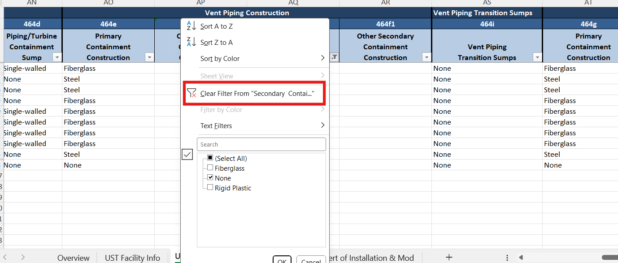Select Primary Containment Construction header under 464g
This screenshot has height=263, width=618.
(580, 46)
